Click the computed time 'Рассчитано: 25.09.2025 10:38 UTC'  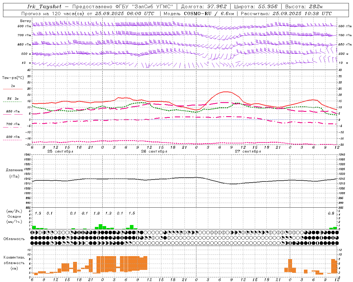286,13
